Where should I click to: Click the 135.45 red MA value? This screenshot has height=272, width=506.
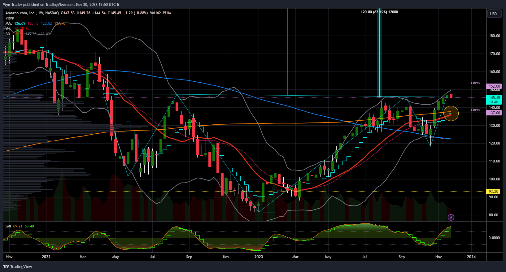tap(33, 24)
